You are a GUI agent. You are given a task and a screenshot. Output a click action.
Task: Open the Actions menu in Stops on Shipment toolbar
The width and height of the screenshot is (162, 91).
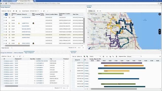click(4, 56)
